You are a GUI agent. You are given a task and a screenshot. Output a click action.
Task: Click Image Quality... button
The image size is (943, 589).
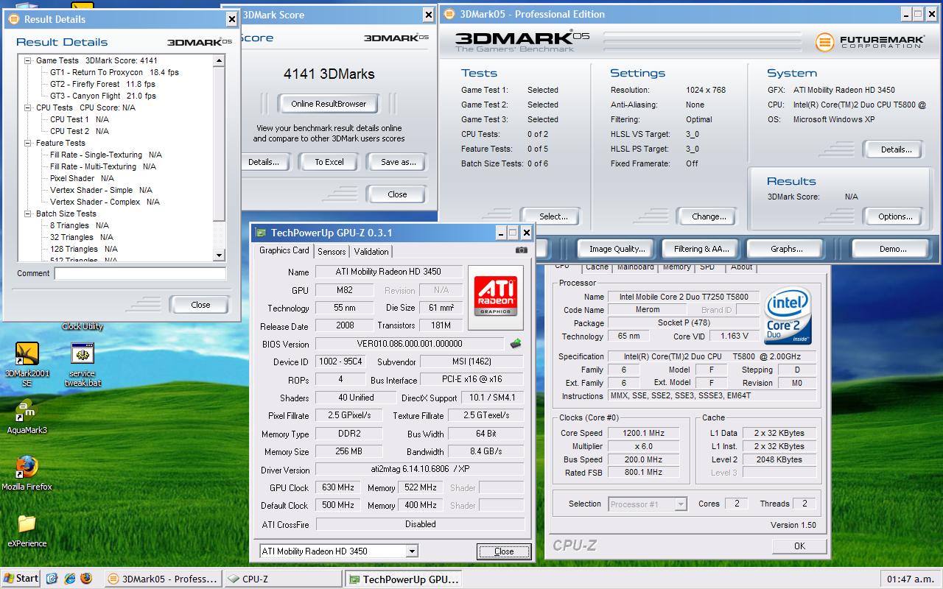click(x=617, y=249)
